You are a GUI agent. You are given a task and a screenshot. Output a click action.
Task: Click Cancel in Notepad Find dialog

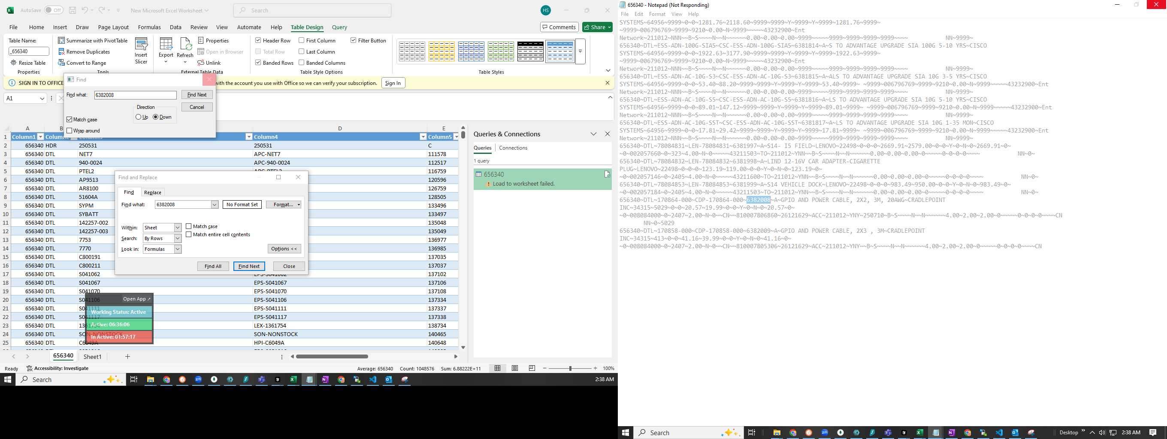pos(197,107)
